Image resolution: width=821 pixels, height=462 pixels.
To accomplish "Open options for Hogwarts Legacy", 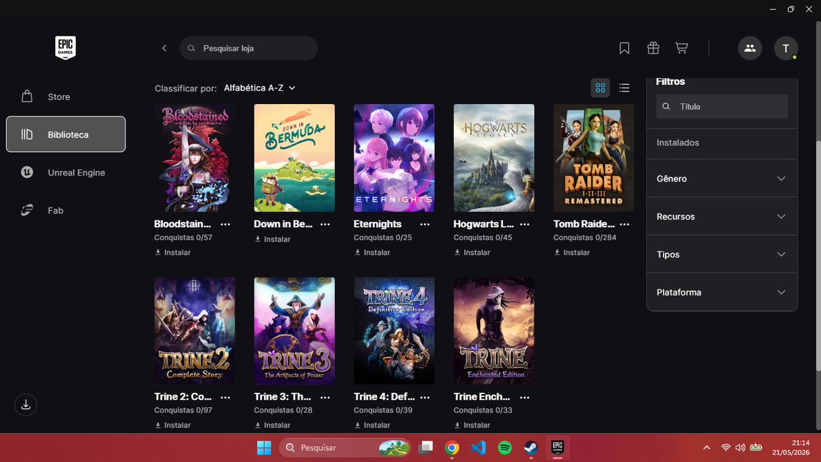I will tap(525, 224).
